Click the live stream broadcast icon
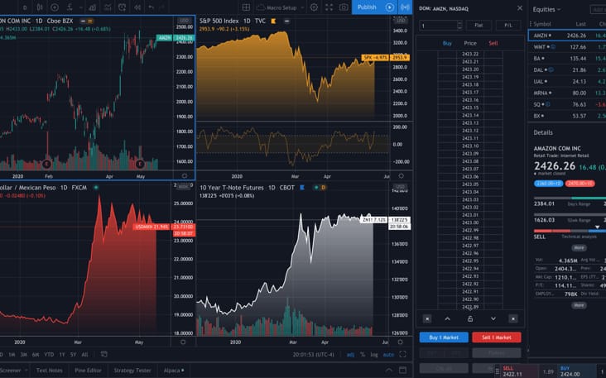The height and width of the screenshot is (378, 606). pyautogui.click(x=405, y=7)
